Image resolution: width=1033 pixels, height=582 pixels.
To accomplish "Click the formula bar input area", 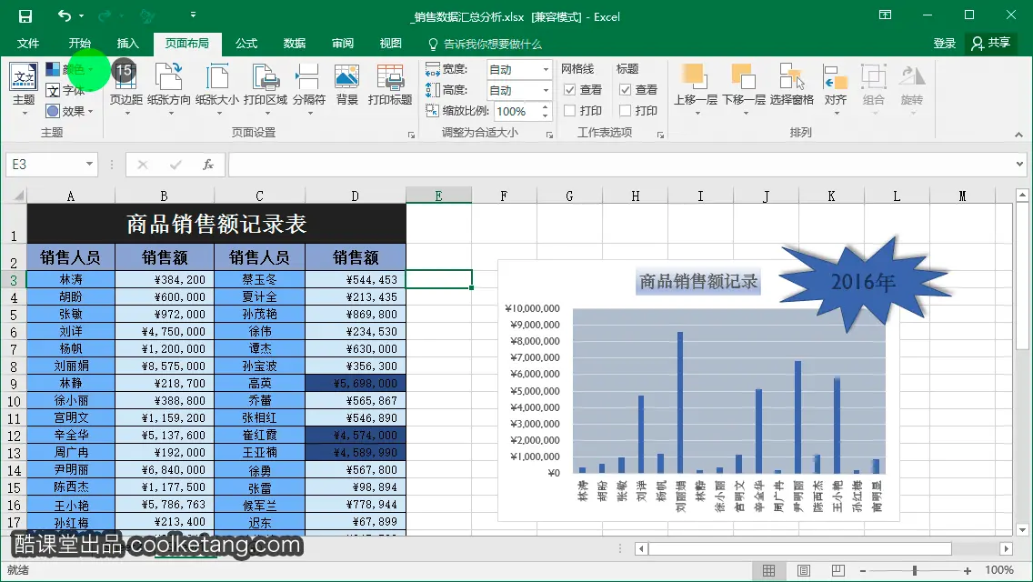I will pyautogui.click(x=620, y=165).
